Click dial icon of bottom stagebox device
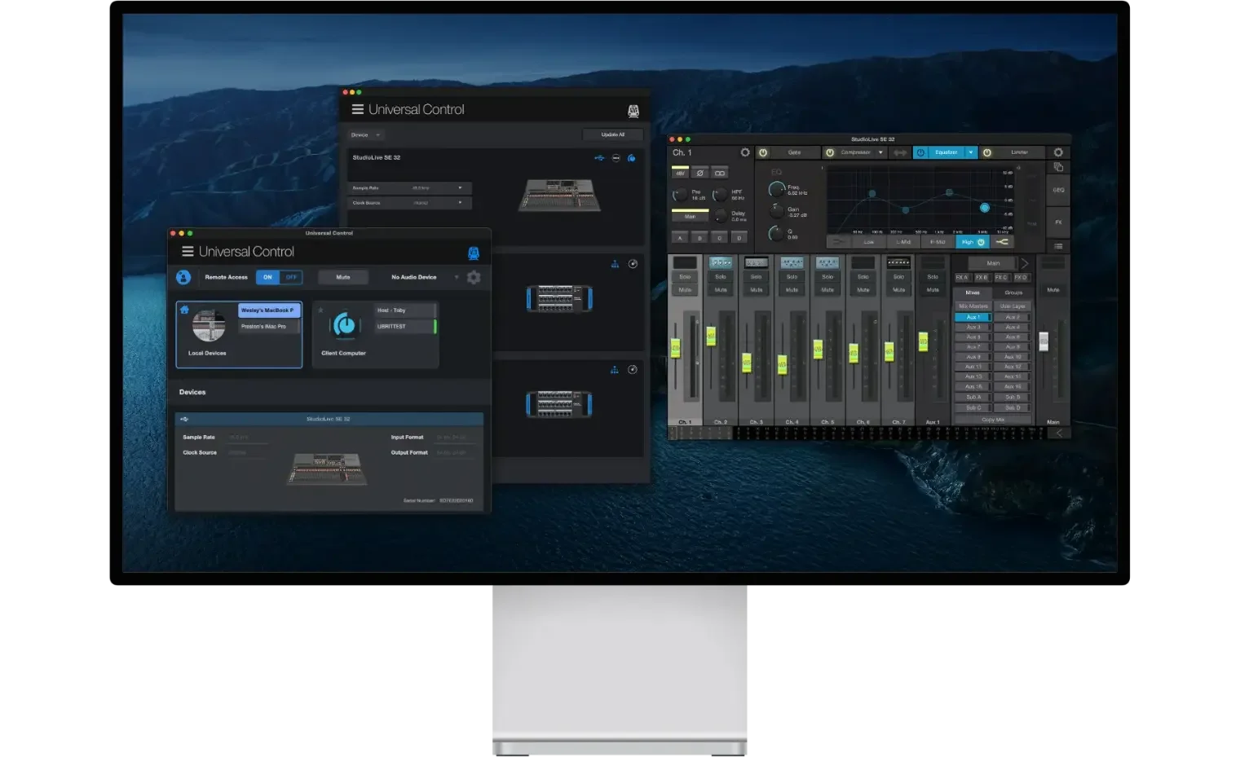The width and height of the screenshot is (1240, 757). point(633,370)
